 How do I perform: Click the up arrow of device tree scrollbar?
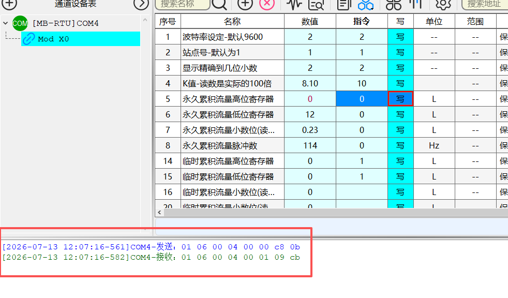point(145,20)
